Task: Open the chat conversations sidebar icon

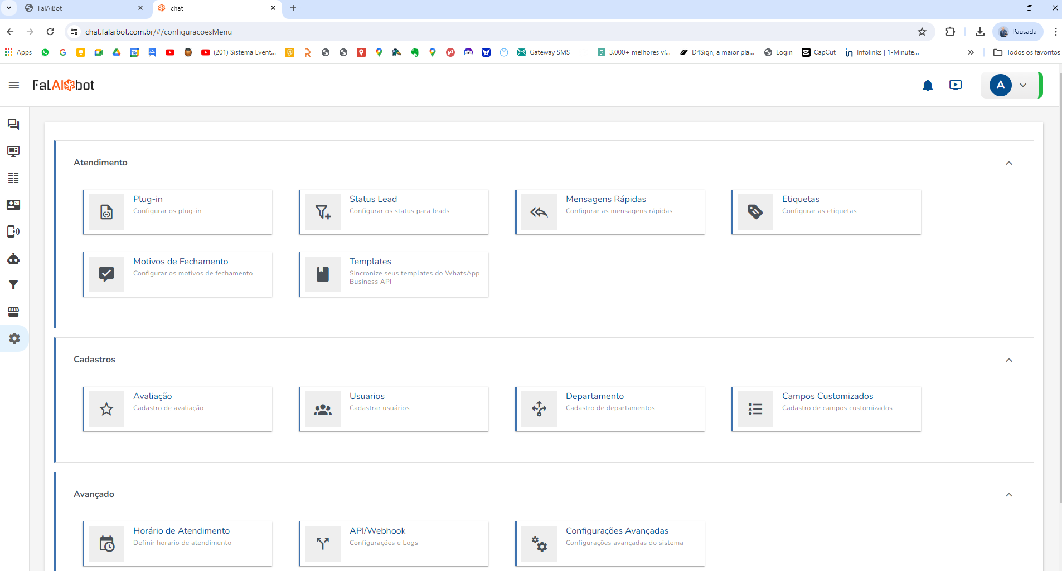Action: pyautogui.click(x=13, y=125)
